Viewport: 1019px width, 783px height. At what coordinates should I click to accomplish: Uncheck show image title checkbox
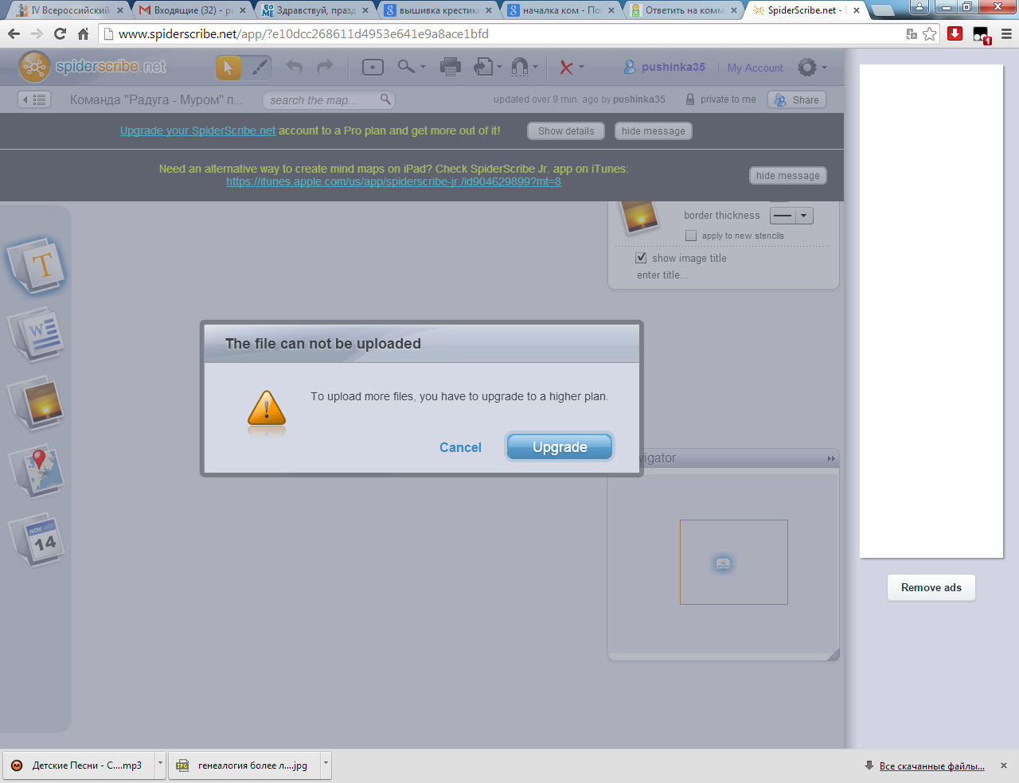point(641,258)
